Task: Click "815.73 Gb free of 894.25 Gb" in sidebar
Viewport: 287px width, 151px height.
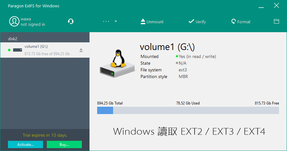Action: (x=47, y=54)
